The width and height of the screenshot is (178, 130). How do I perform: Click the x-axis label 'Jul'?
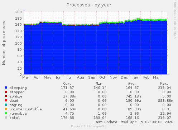69,77
